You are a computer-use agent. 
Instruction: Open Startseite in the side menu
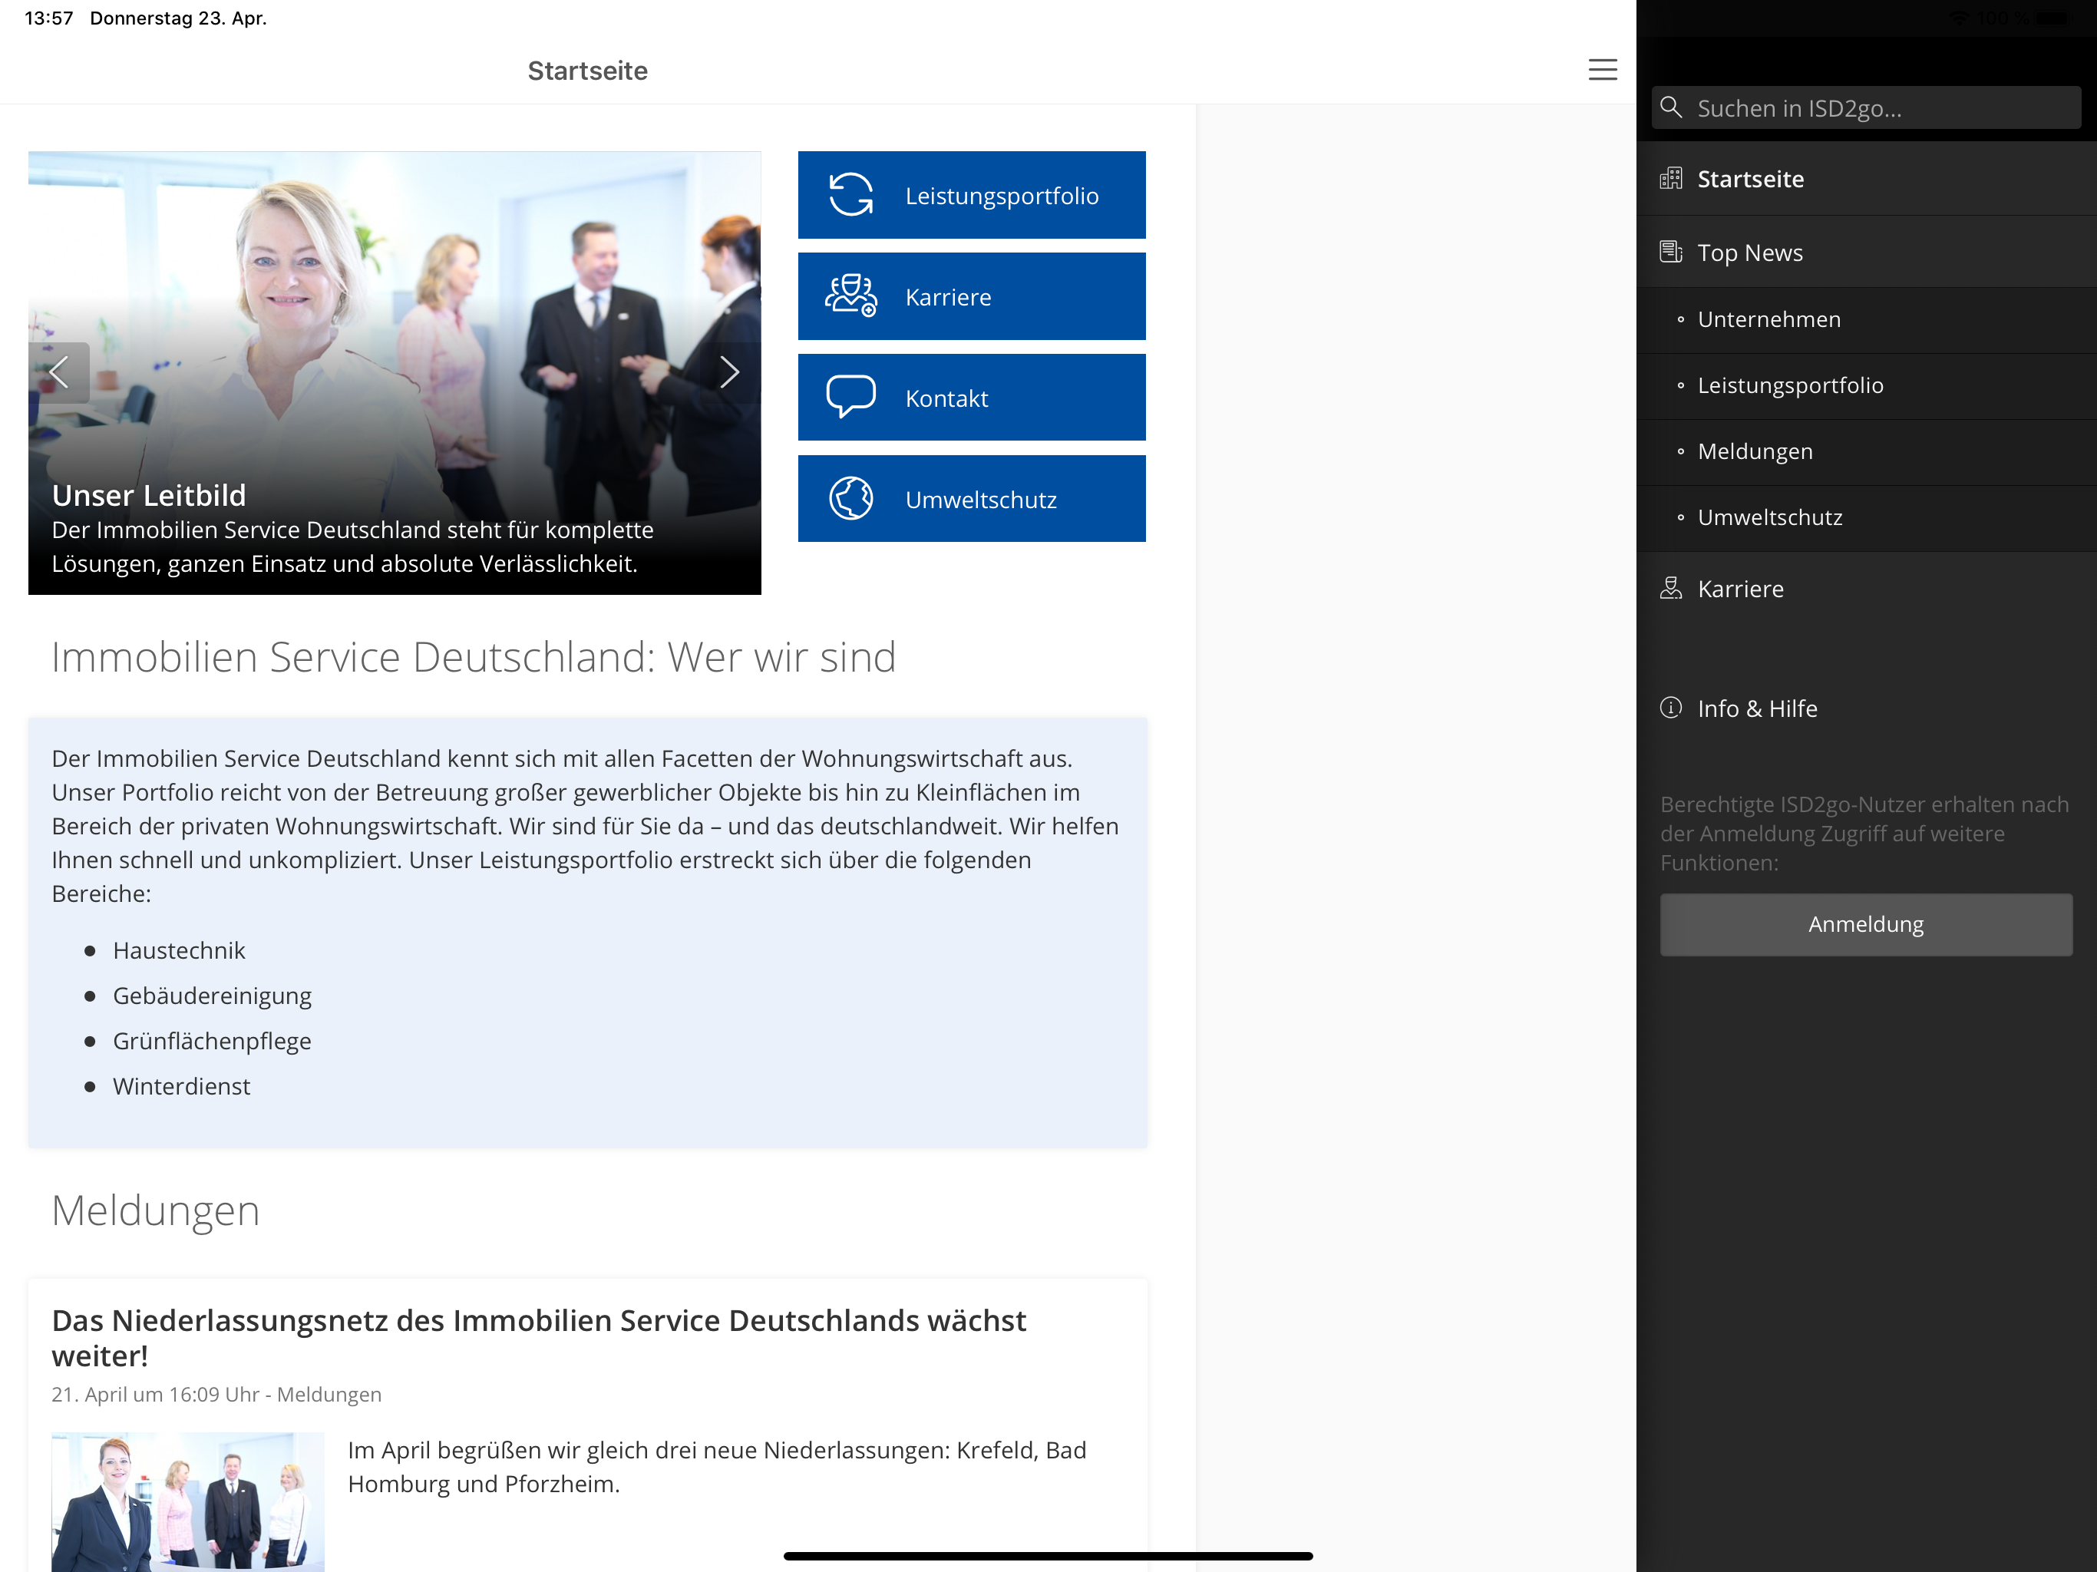click(1866, 179)
